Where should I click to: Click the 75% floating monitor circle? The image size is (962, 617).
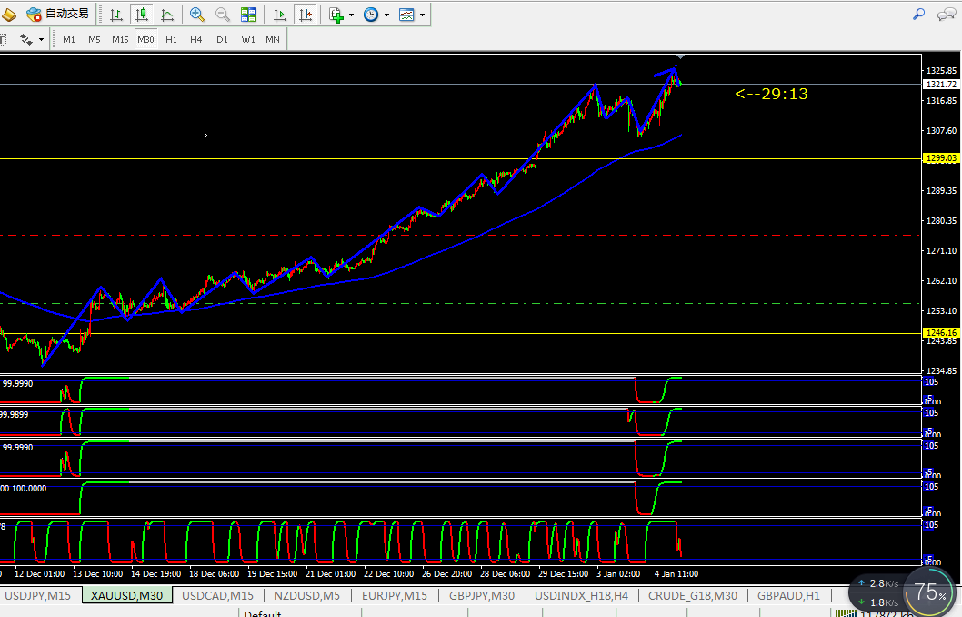pyautogui.click(x=930, y=592)
